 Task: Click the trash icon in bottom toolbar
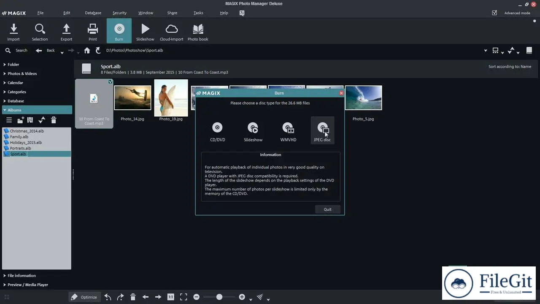point(133,297)
